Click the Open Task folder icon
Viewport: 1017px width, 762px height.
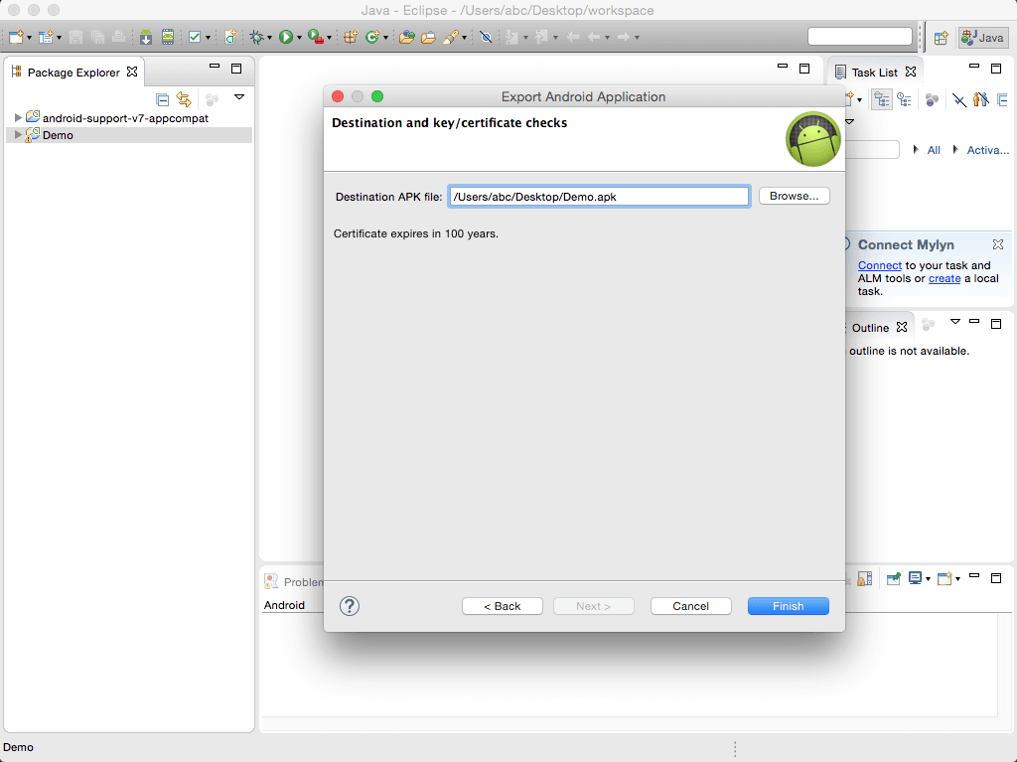pyautogui.click(x=428, y=37)
